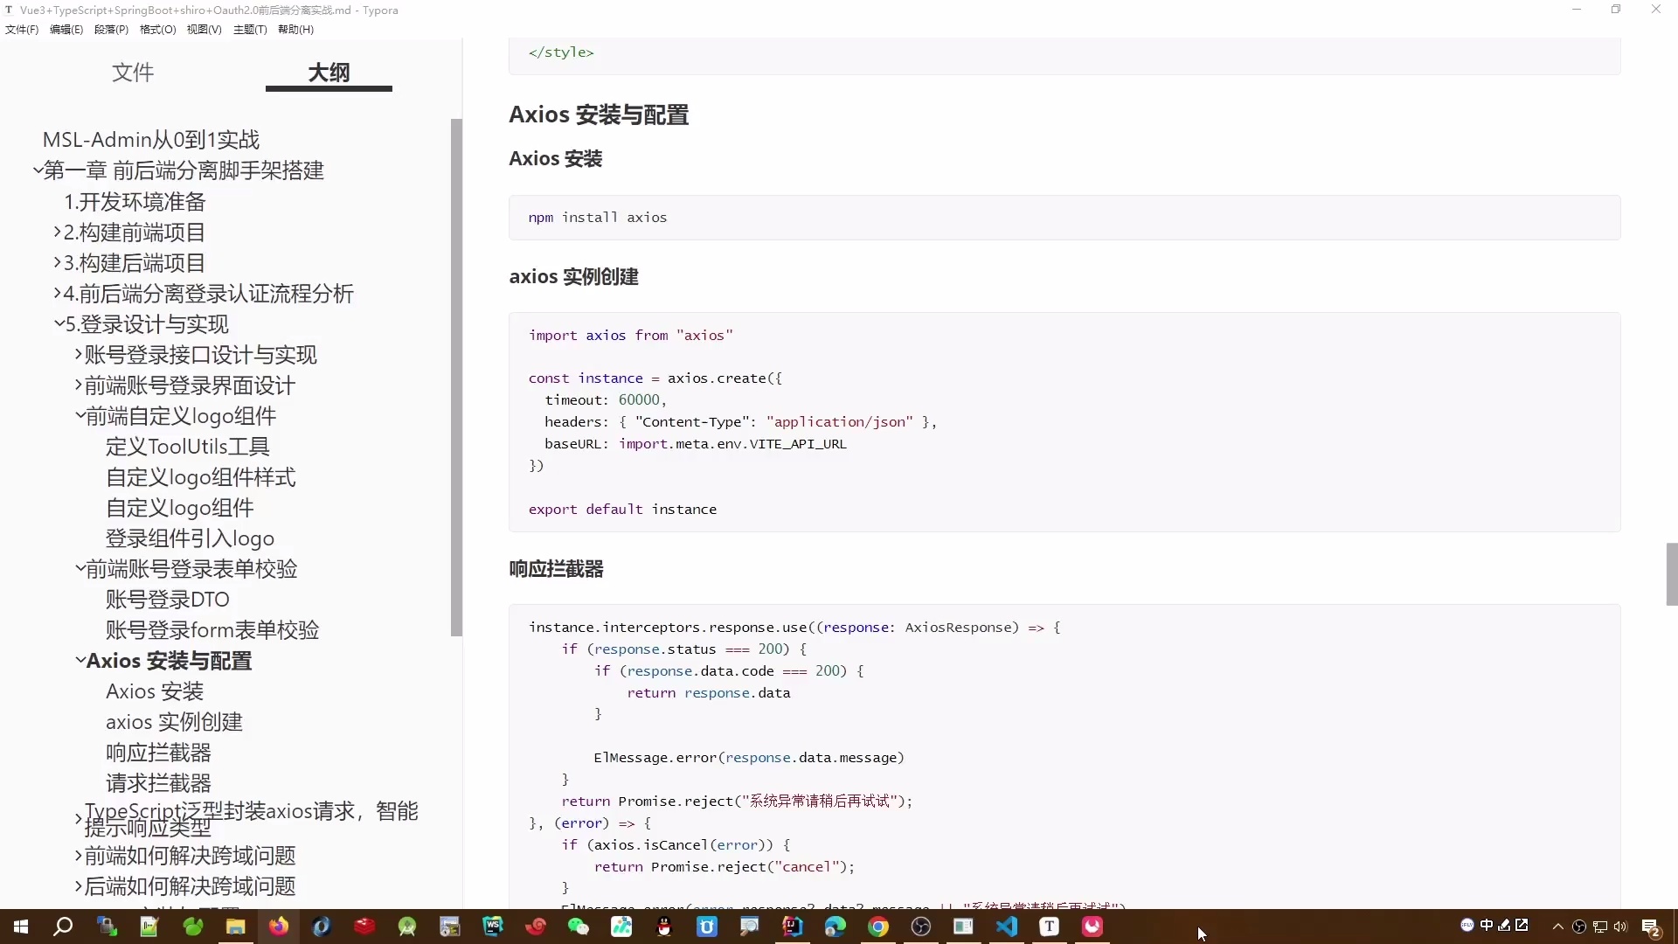Open the Windows Start menu

click(x=19, y=927)
